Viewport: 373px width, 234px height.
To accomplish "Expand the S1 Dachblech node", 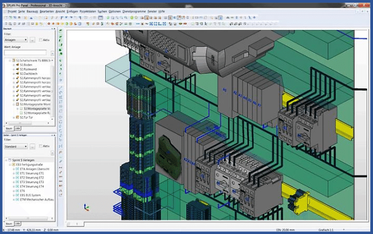I will (13, 73).
